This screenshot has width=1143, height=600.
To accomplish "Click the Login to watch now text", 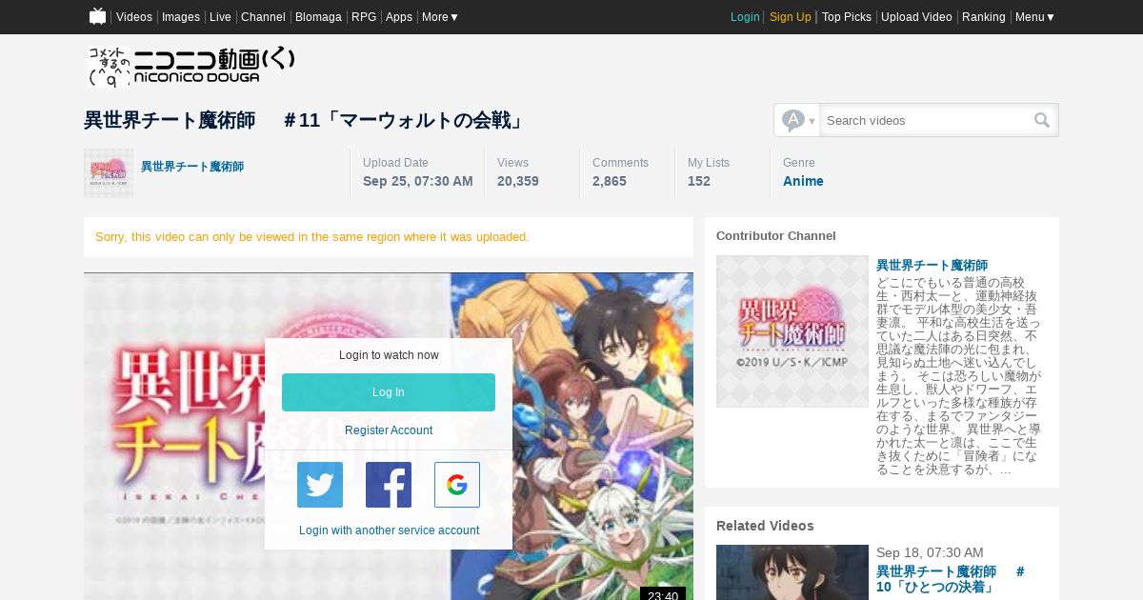I will [389, 355].
